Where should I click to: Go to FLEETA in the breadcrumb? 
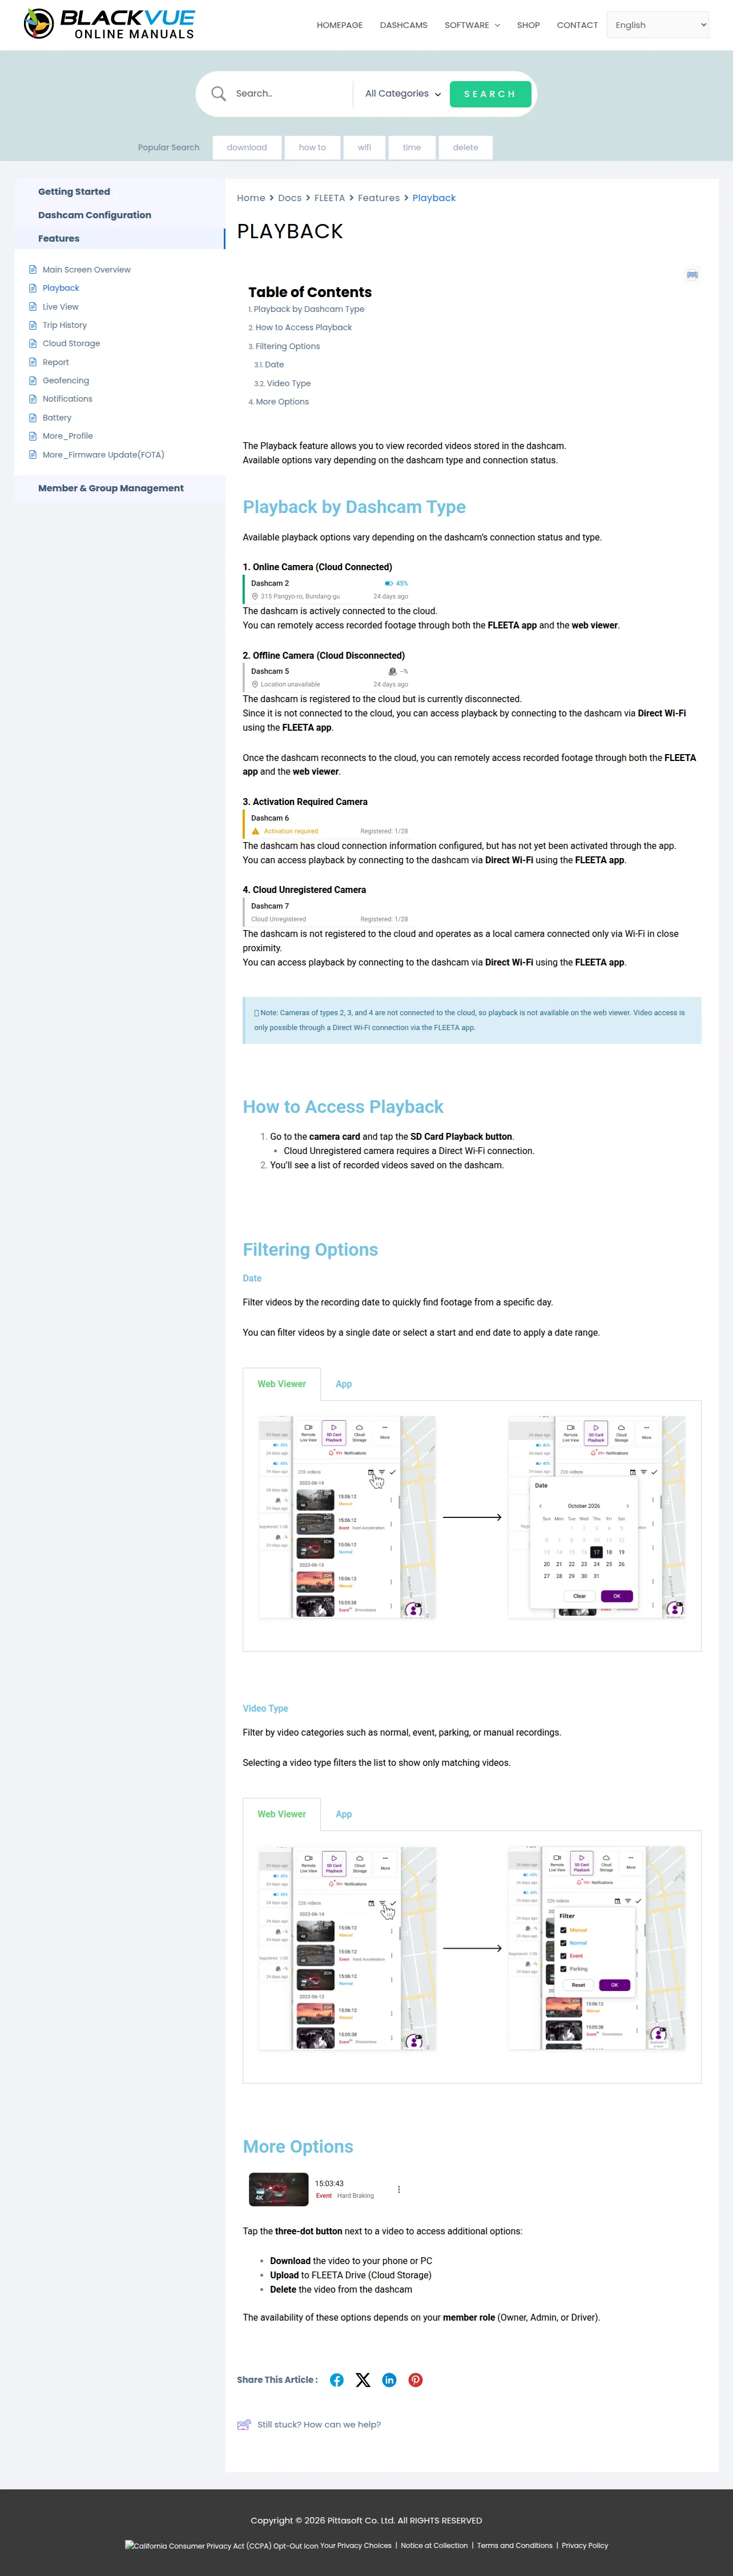pos(329,198)
